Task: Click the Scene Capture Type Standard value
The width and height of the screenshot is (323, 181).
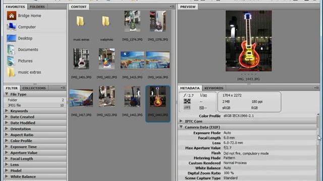Action: click(x=230, y=178)
